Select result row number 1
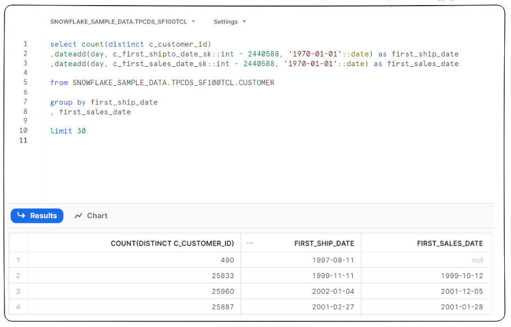Image resolution: width=511 pixels, height=327 pixels. pos(19,260)
